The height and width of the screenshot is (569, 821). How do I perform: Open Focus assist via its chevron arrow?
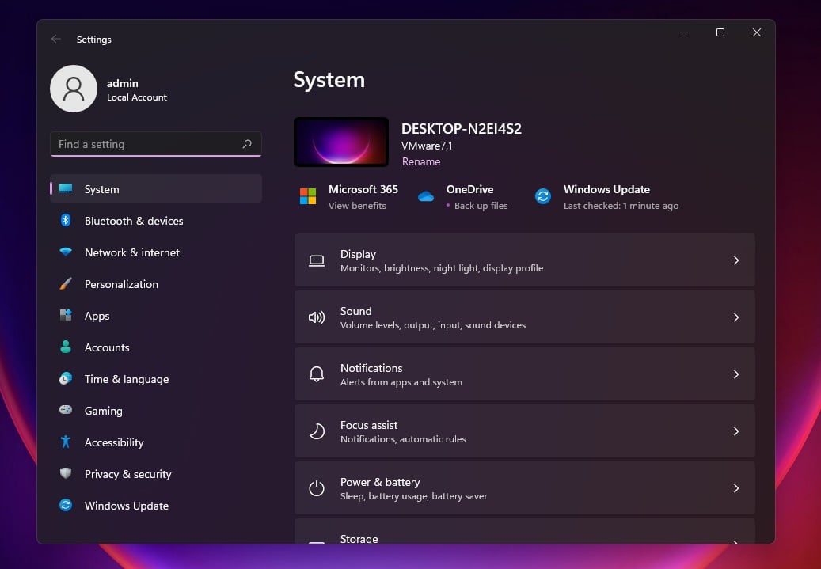735,431
